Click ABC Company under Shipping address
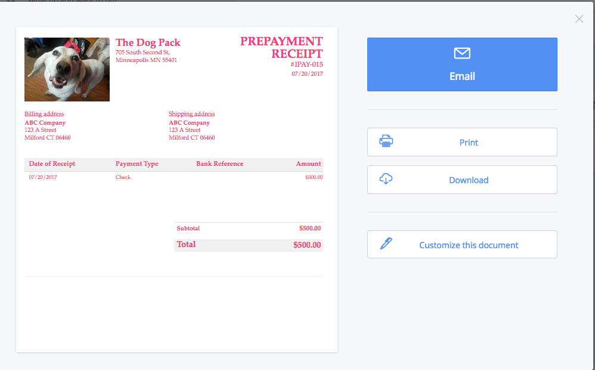 pos(190,123)
